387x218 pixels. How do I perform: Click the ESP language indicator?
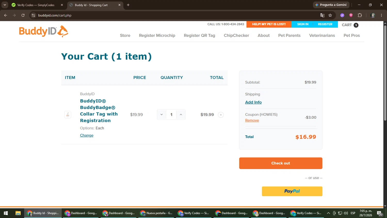(353, 213)
